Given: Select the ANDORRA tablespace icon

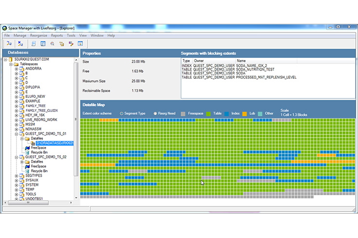Looking at the screenshot, I should (x=22, y=69).
